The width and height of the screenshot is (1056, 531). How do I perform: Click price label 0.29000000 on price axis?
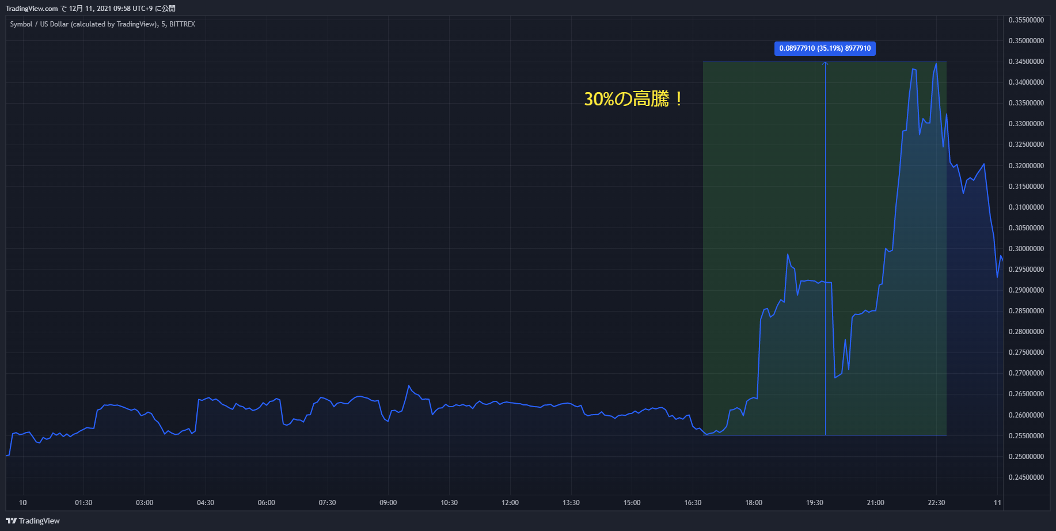(1026, 290)
